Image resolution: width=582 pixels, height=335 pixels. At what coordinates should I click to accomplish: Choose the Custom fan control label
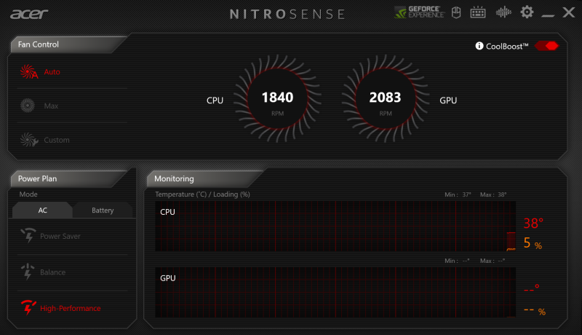[57, 140]
